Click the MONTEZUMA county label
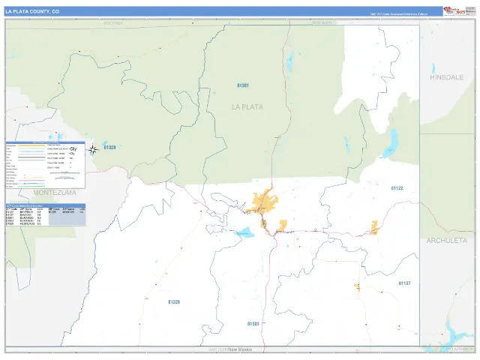 [x=55, y=193]
